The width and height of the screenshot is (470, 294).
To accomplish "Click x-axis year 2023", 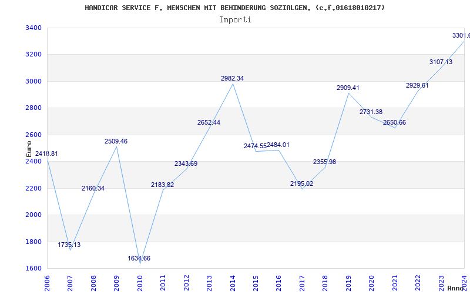I will pyautogui.click(x=441, y=283).
